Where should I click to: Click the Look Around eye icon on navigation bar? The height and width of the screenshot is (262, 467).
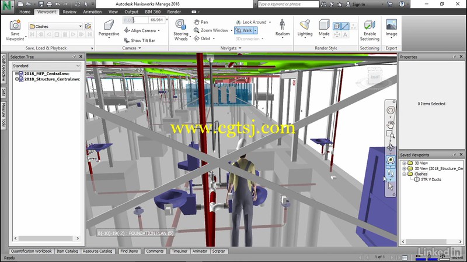pyautogui.click(x=391, y=160)
